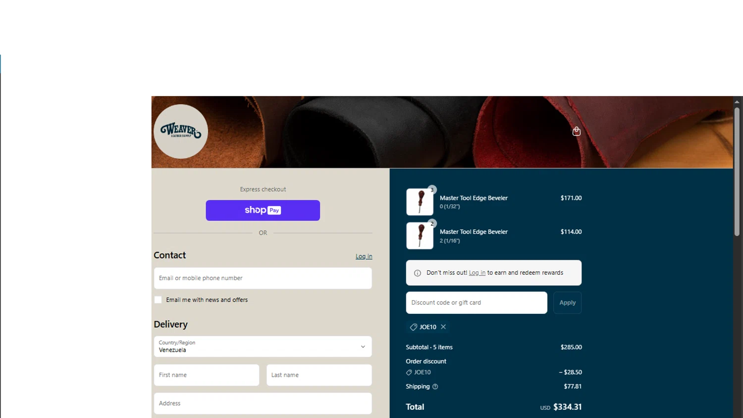Open the Country/Region dropdown showing Venezuela
This screenshot has width=743, height=418.
tap(263, 347)
